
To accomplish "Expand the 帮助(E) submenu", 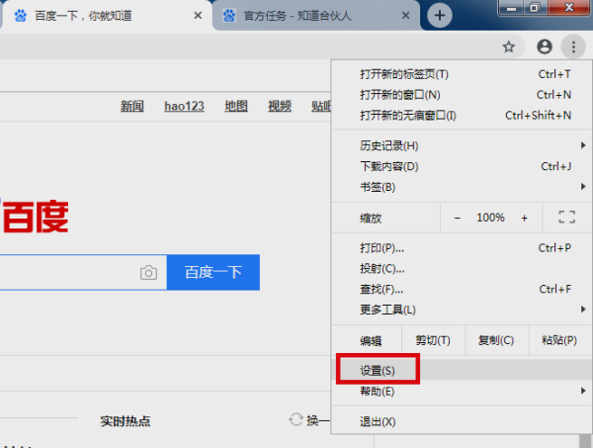I will coord(462,391).
